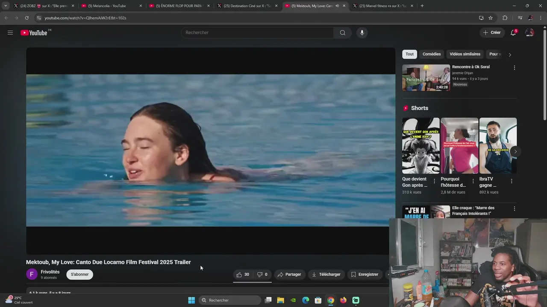This screenshot has width=547, height=307.
Task: Open File Explorer from taskbar
Action: tap(280, 300)
